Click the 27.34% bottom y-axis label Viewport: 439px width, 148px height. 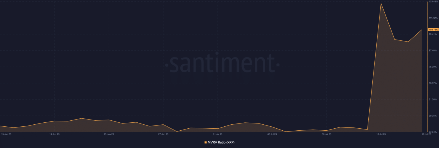pyautogui.click(x=433, y=132)
